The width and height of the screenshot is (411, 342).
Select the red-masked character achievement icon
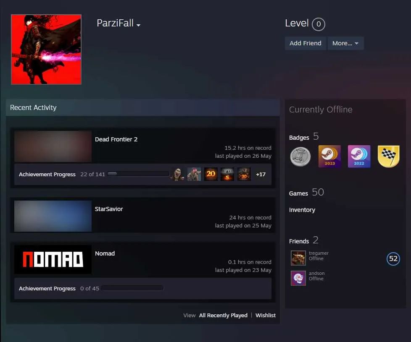pyautogui.click(x=194, y=174)
